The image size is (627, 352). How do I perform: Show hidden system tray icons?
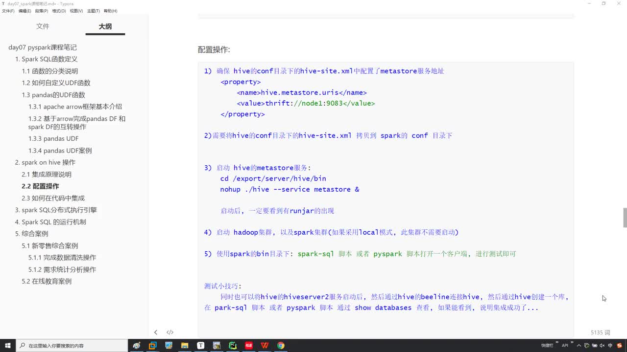[x=579, y=345]
